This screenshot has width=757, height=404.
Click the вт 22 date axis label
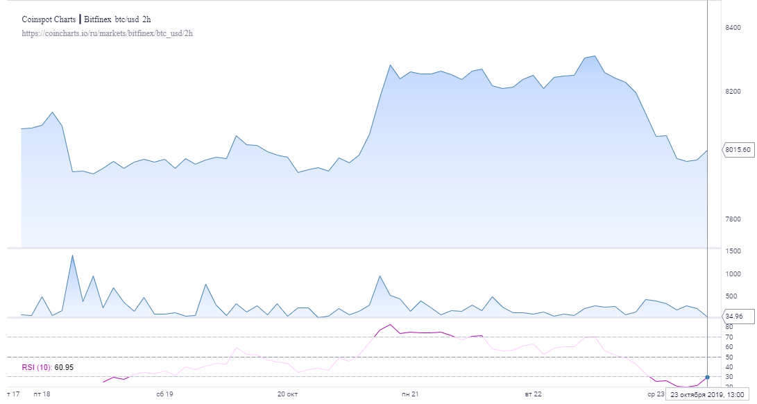tap(533, 394)
